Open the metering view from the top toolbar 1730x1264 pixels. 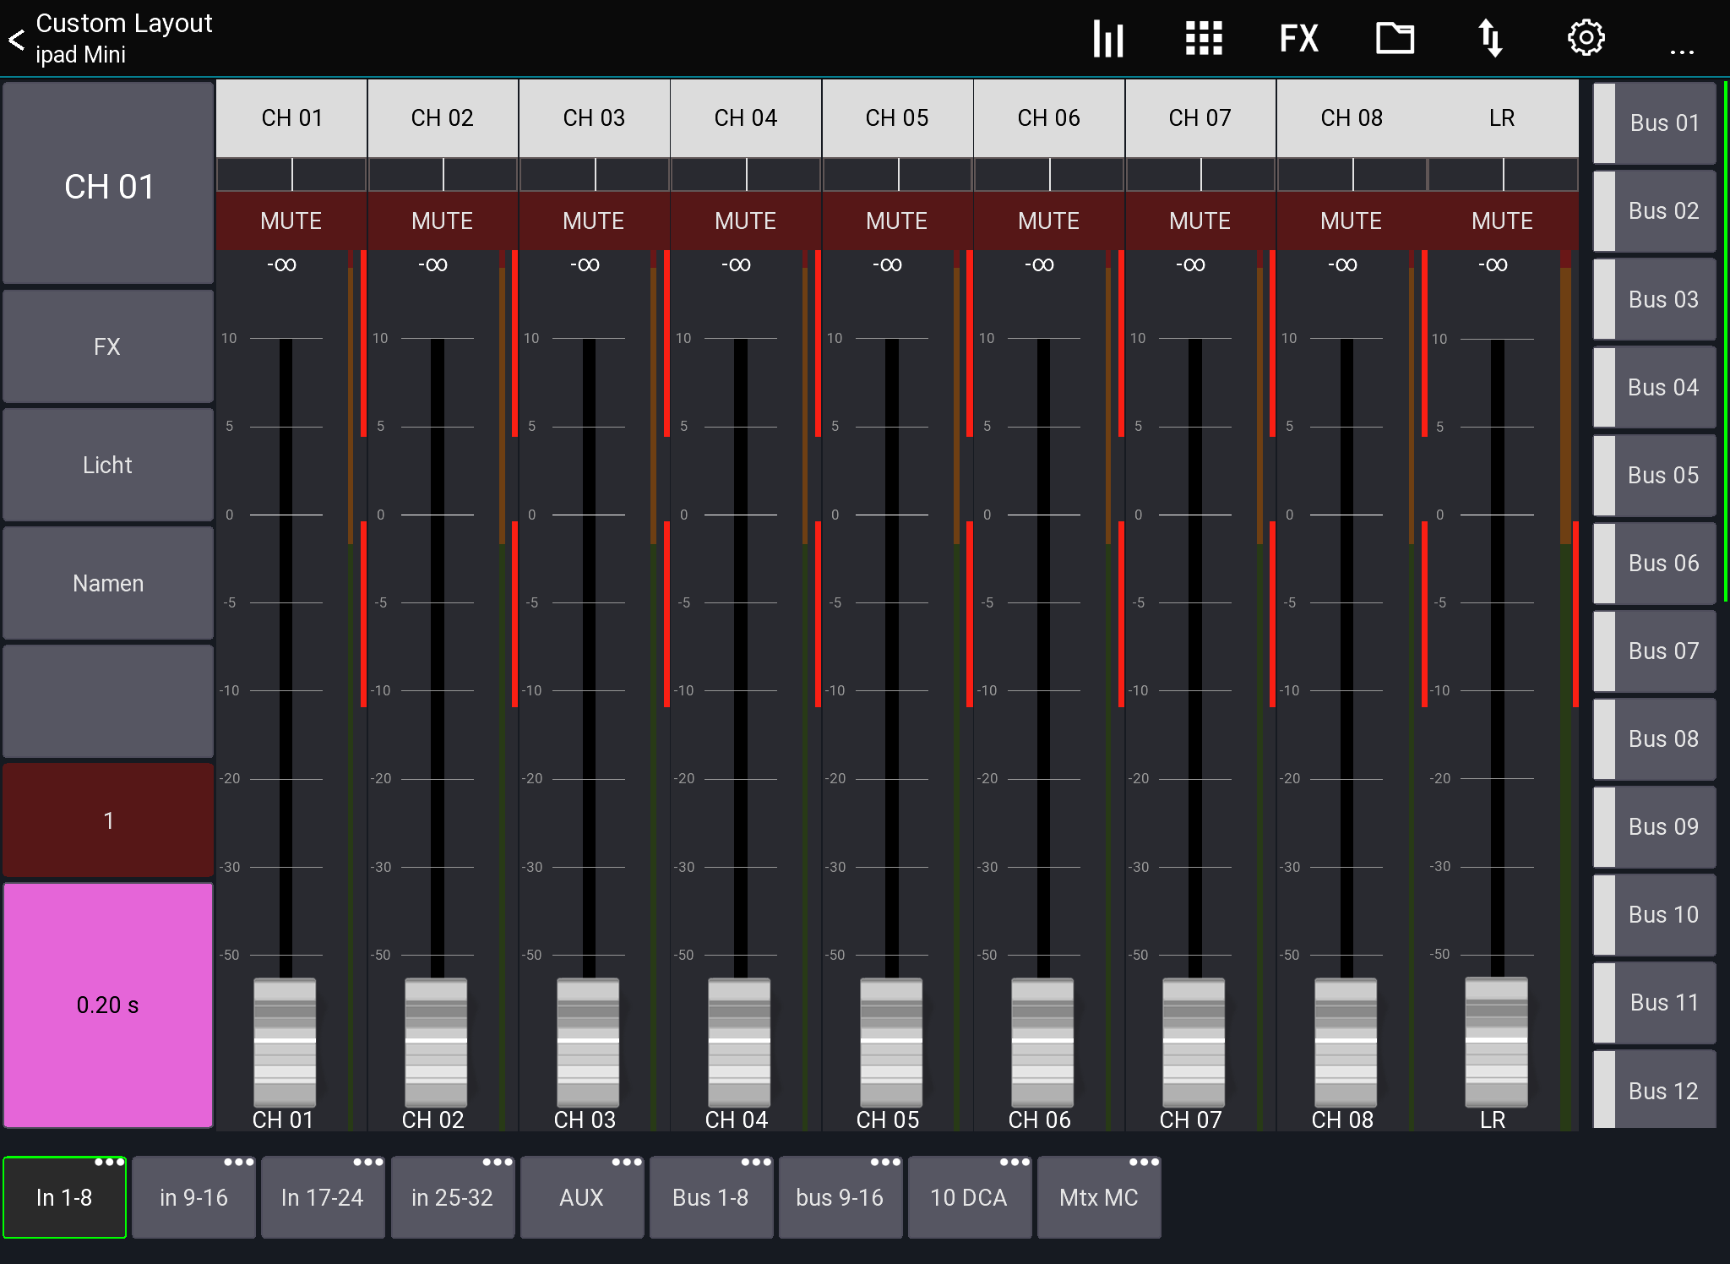(1107, 37)
